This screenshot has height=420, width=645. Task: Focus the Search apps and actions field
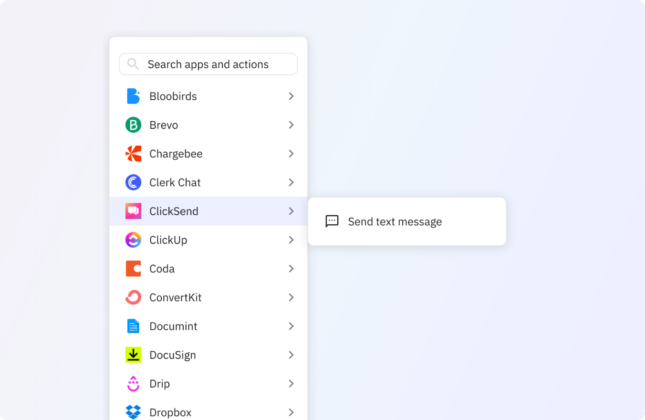(208, 64)
